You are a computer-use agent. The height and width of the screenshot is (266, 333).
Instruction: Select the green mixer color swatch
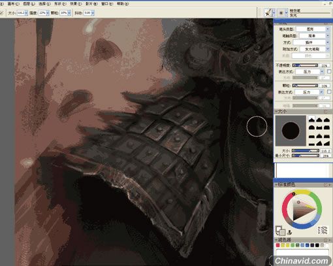[x=293, y=245]
